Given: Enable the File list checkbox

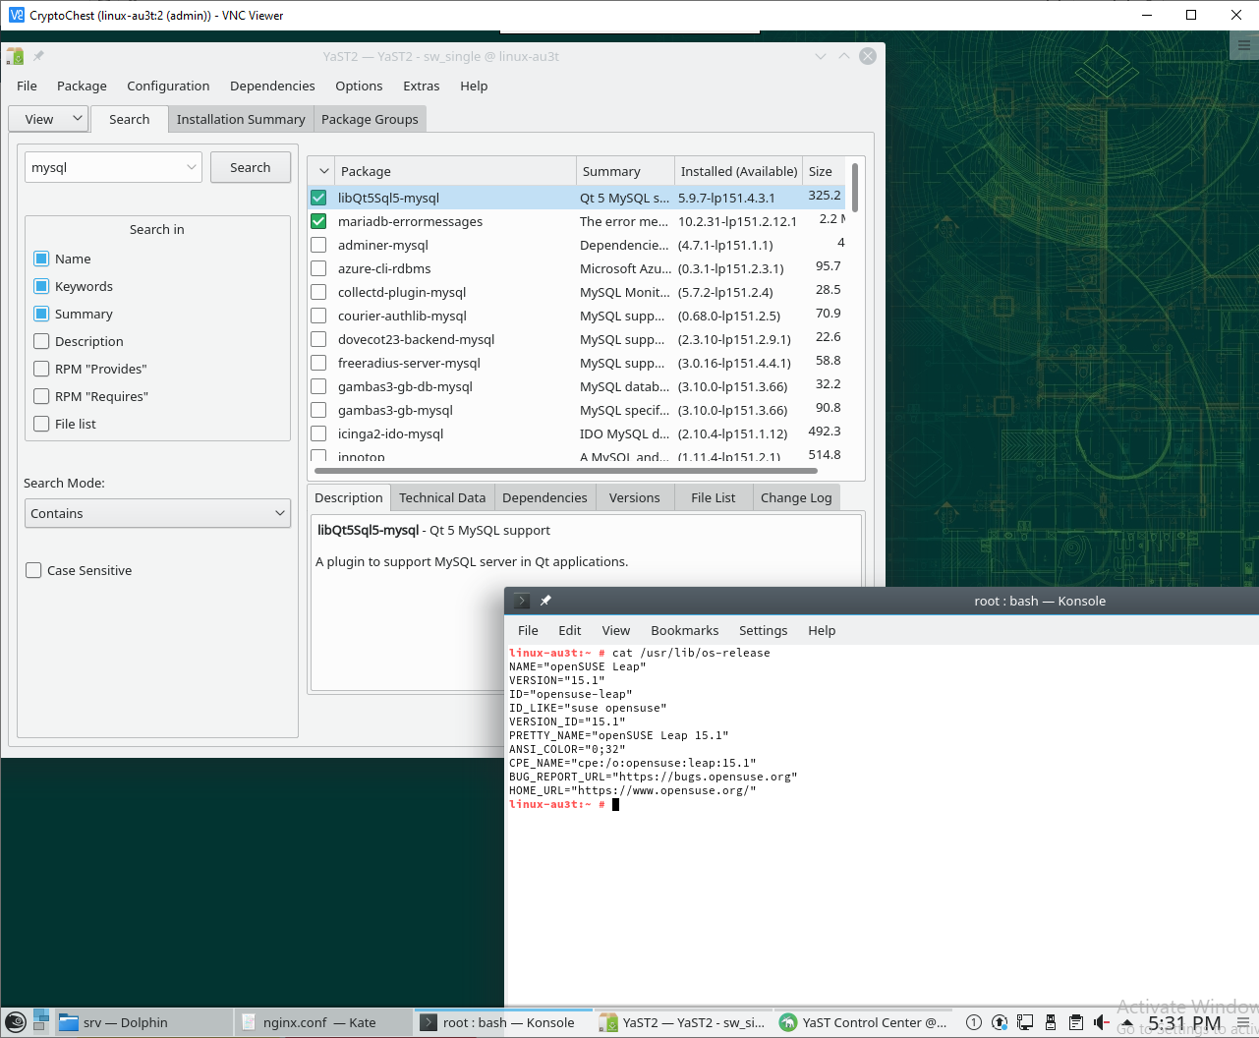Looking at the screenshot, I should (41, 424).
